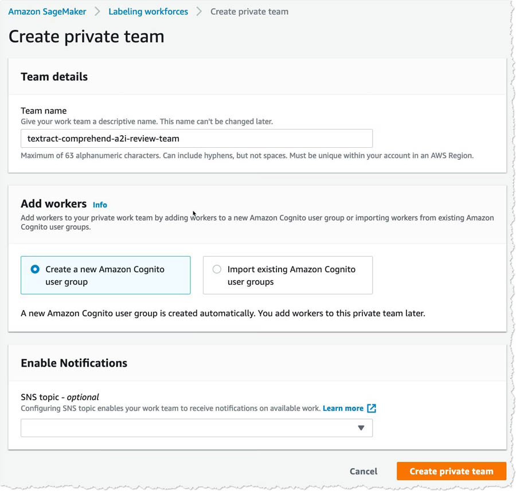This screenshot has width=516, height=491.
Task: Click the orange Create private team button
Action: pos(451,472)
